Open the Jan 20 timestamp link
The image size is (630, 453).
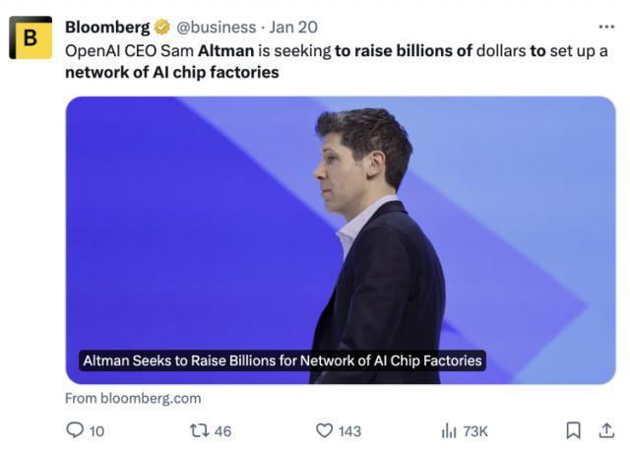[293, 28]
